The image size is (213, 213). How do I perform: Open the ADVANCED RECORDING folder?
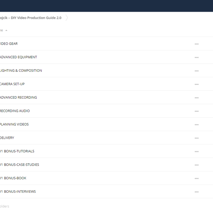(x=18, y=97)
